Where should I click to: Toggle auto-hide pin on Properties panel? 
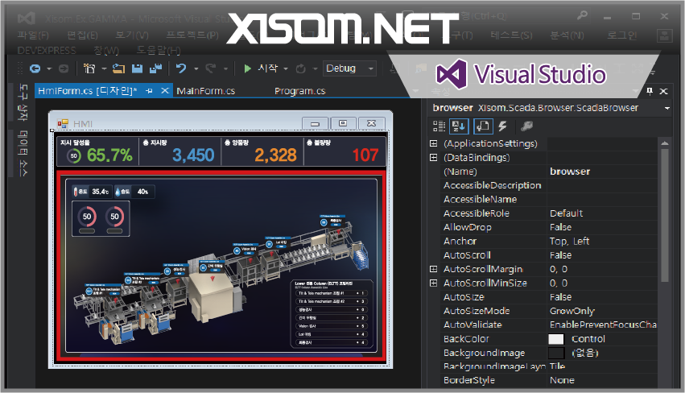point(650,91)
